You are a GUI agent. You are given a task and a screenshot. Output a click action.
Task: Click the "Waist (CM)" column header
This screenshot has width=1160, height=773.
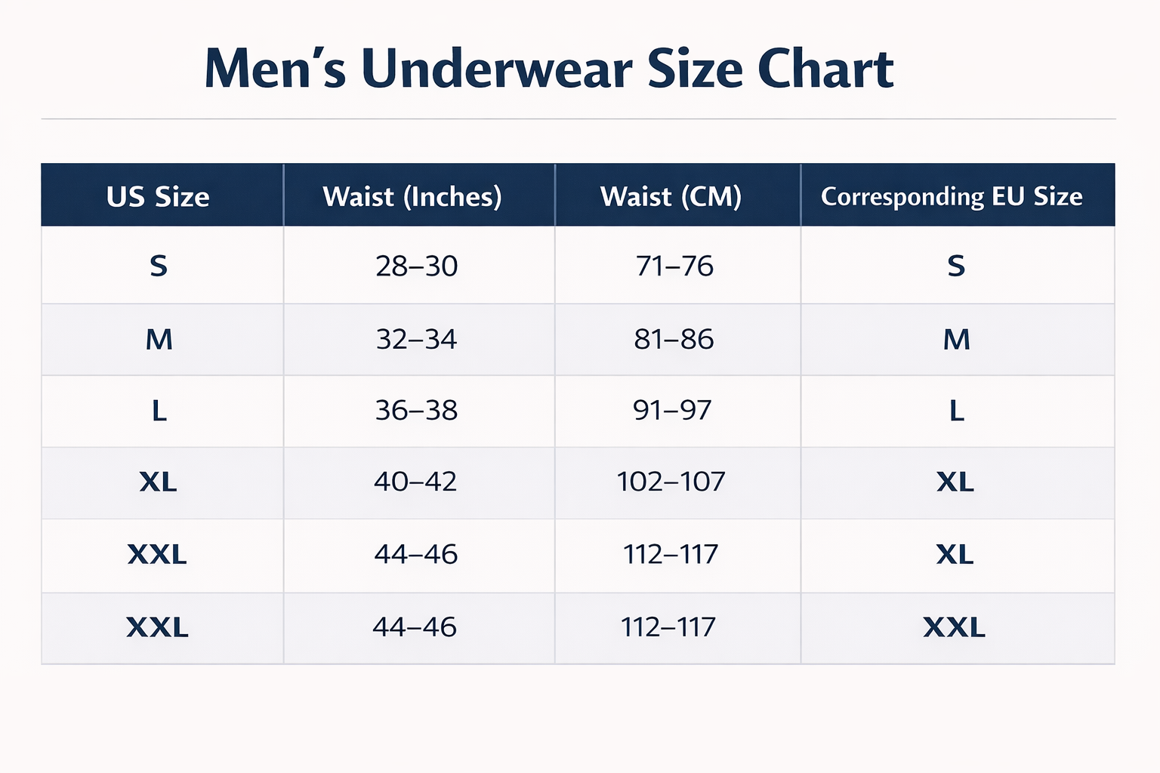point(671,196)
